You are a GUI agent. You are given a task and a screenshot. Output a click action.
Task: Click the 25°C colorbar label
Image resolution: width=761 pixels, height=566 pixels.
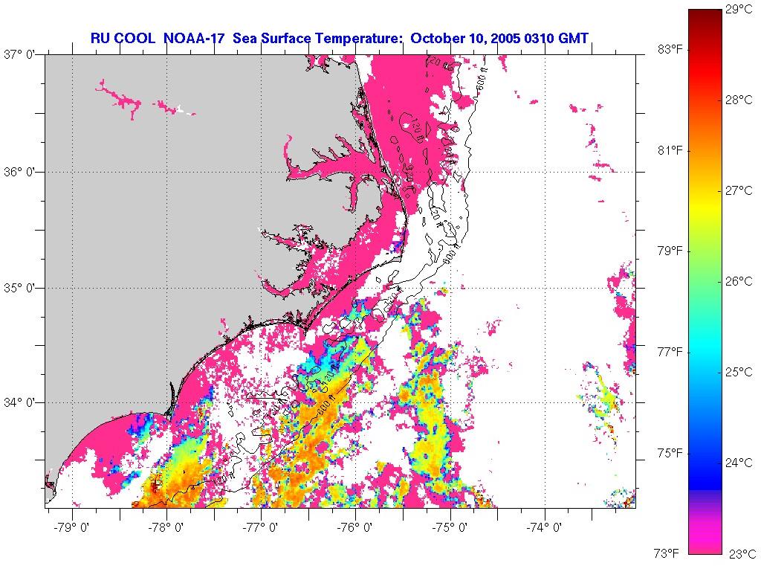pos(739,372)
